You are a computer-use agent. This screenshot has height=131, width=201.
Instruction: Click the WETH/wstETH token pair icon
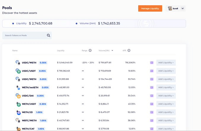(18, 87)
